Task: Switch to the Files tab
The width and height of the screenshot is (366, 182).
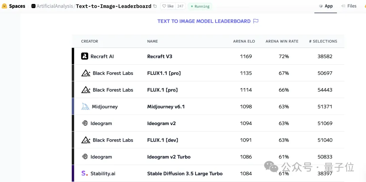Action: tap(349, 6)
